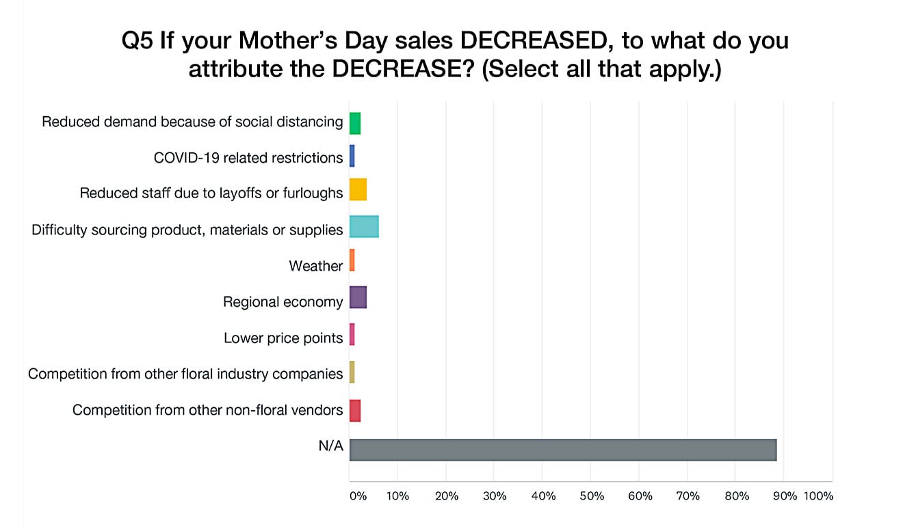Viewport: 903px width, 529px height.
Task: Click the pink Lower price points bar
Action: pyautogui.click(x=352, y=334)
